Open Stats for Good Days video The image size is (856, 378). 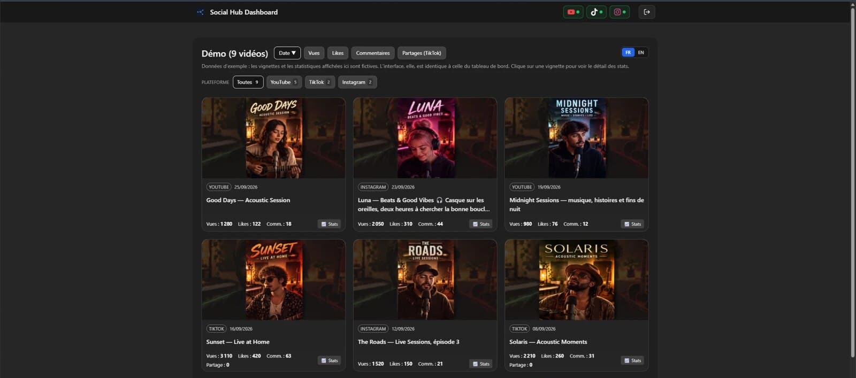point(330,224)
